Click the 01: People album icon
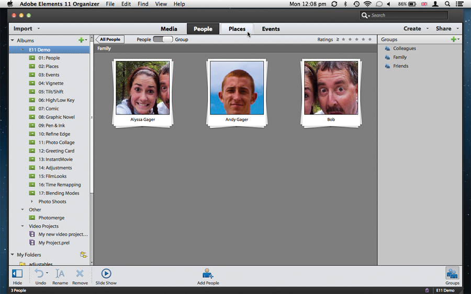The width and height of the screenshot is (471, 294). (32, 58)
